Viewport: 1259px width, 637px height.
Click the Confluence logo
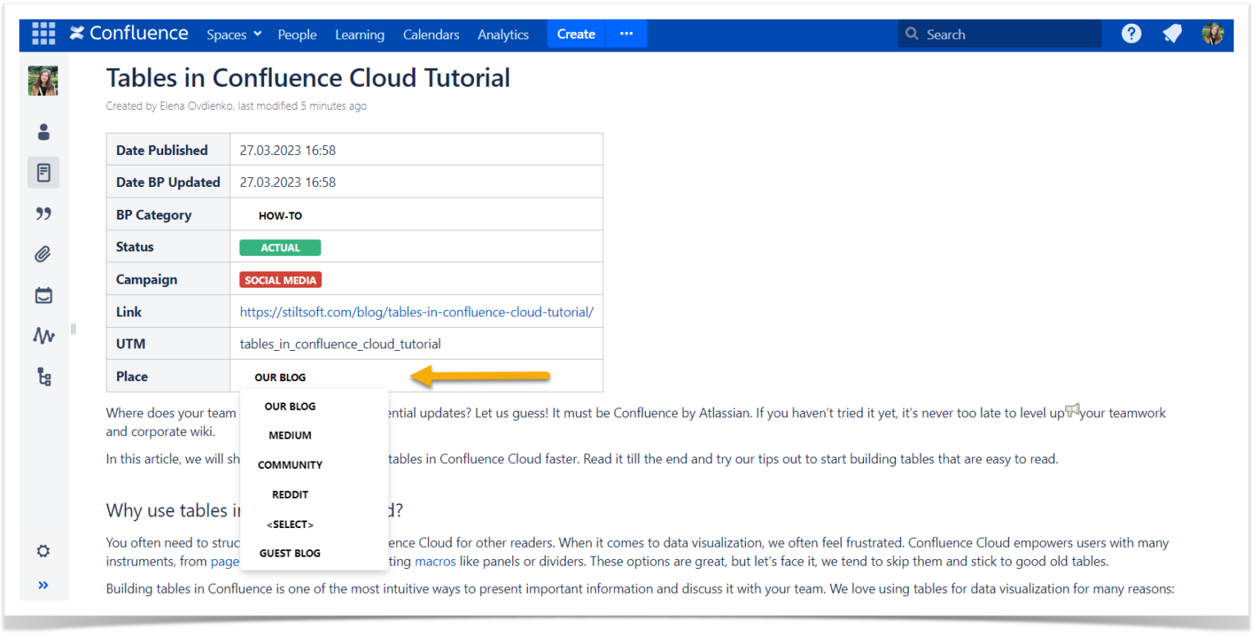pos(128,34)
